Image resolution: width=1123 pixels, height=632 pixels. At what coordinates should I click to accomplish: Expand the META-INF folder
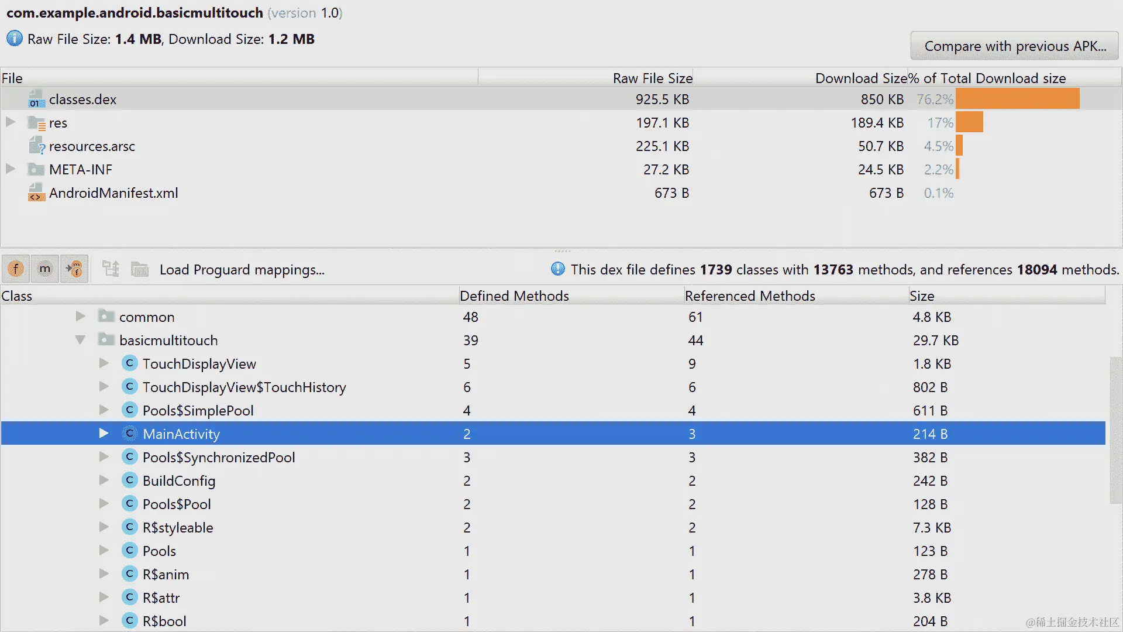click(10, 169)
